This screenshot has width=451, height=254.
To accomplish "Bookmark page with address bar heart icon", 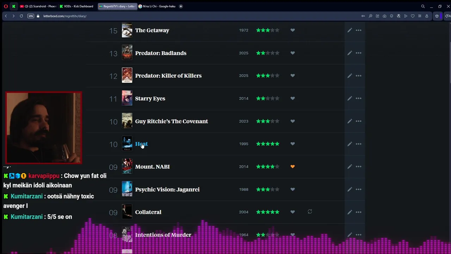I will 413,16.
